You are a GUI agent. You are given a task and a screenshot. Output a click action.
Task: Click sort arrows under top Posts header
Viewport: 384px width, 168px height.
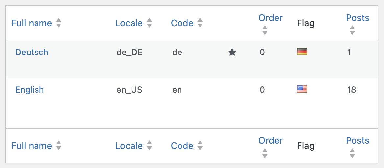(x=352, y=30)
